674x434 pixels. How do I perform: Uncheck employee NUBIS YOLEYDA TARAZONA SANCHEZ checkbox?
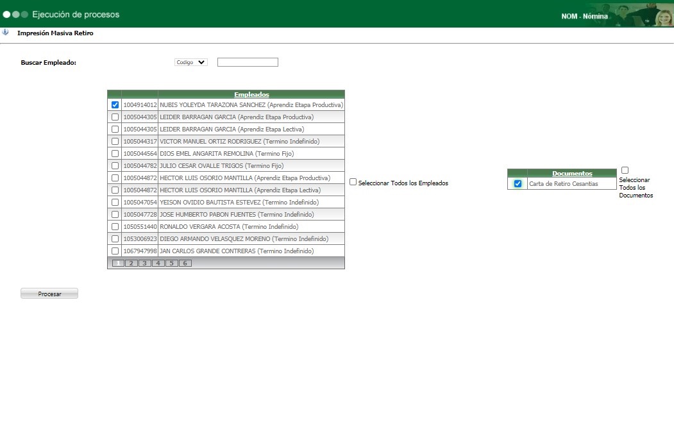(x=115, y=105)
